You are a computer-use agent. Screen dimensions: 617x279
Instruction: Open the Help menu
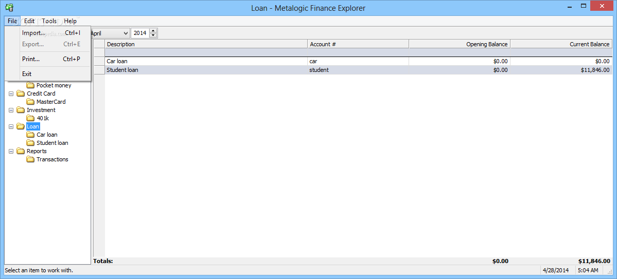click(x=70, y=21)
